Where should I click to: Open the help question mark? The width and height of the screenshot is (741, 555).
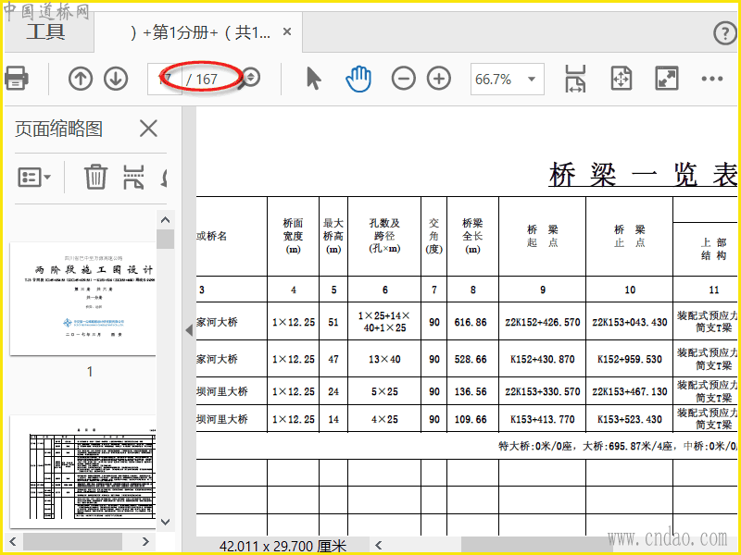coord(724,33)
